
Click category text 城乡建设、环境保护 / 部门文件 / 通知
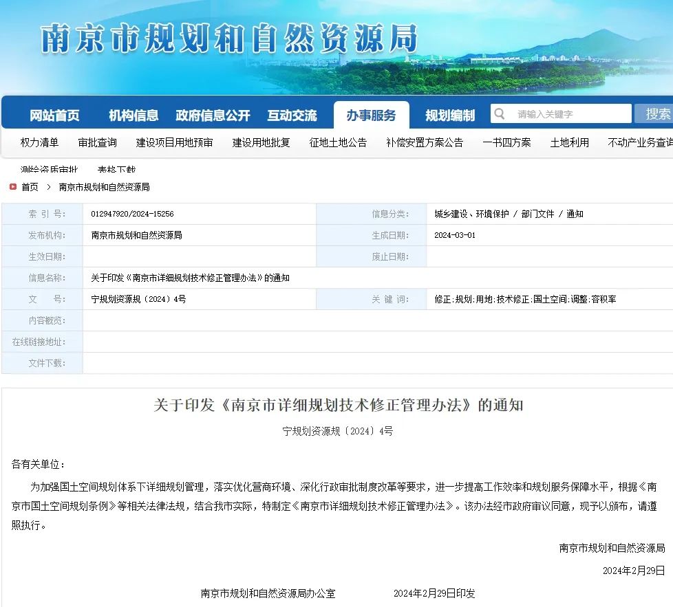tap(509, 214)
